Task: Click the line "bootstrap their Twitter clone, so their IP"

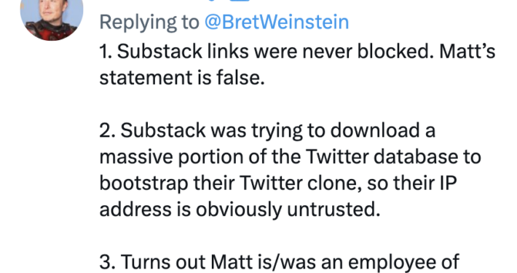Action: [x=278, y=183]
